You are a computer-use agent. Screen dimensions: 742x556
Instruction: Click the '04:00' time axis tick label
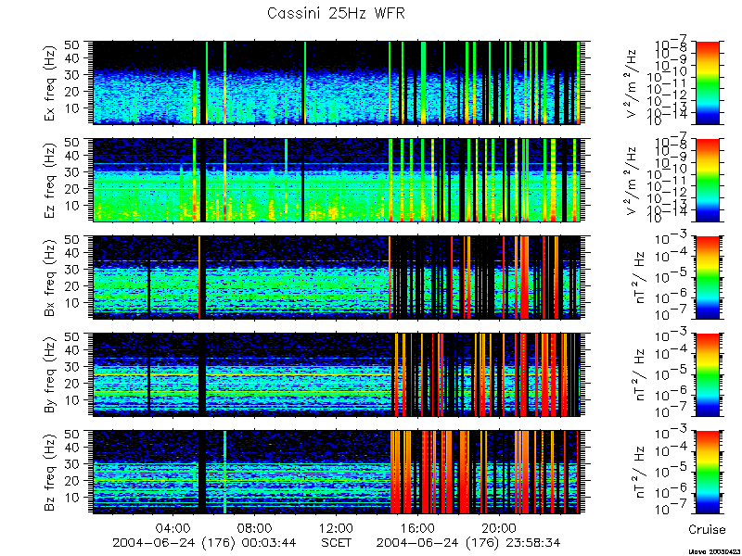(x=175, y=527)
